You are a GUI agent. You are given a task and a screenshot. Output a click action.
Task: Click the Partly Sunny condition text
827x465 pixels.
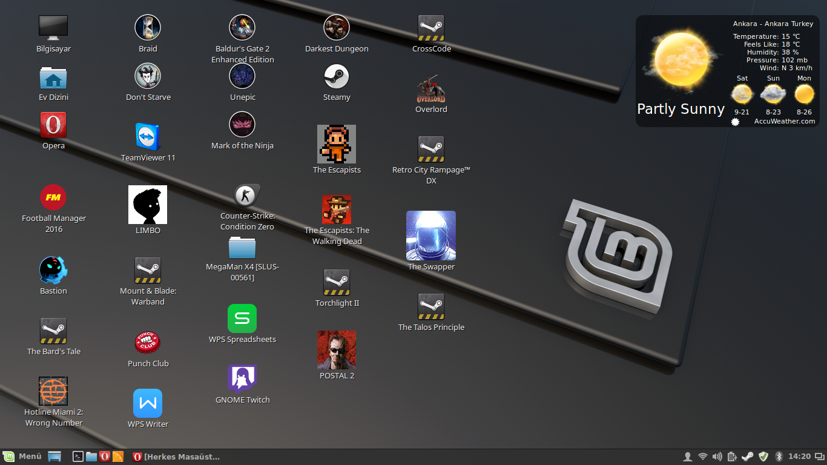point(680,109)
